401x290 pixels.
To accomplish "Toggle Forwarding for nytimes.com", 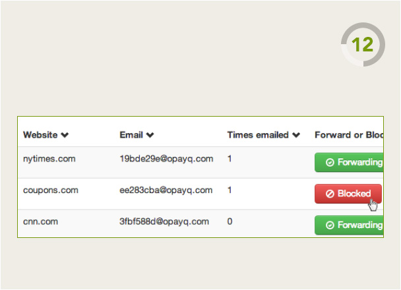I will (x=349, y=162).
